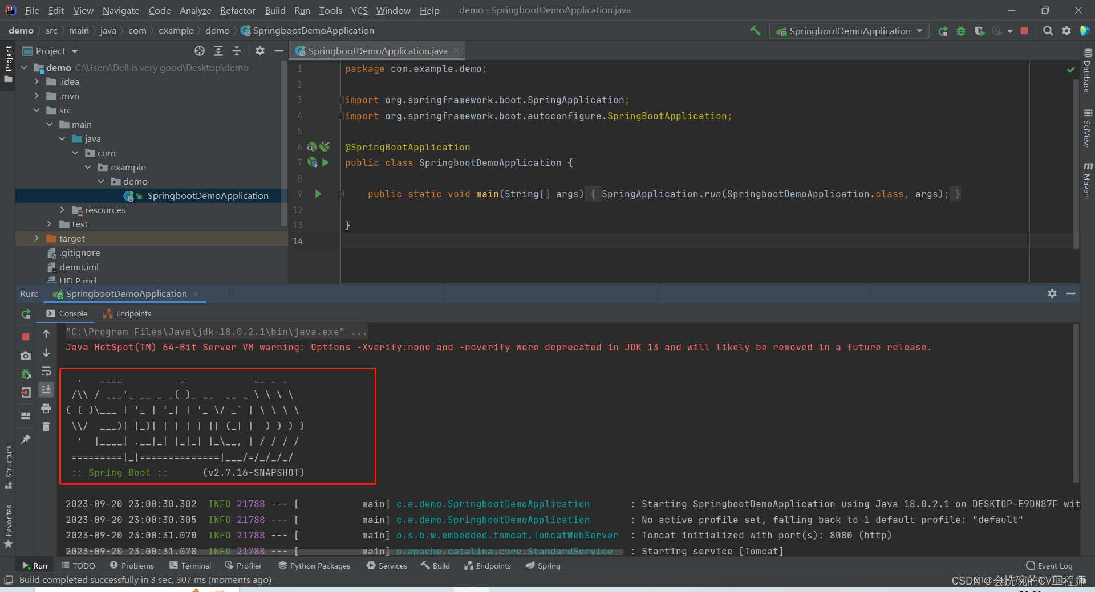Close the SpringbootDemoApplication.java editor tab
The image size is (1095, 592).
click(x=456, y=51)
